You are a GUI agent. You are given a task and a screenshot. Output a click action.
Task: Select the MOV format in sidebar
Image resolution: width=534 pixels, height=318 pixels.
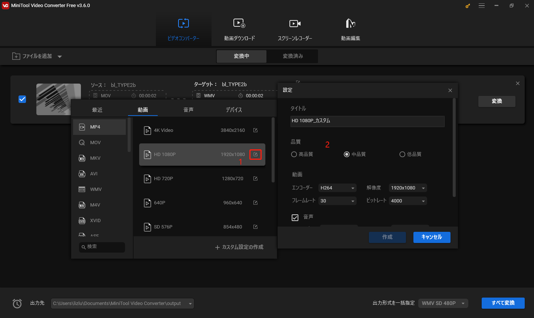[x=99, y=143]
